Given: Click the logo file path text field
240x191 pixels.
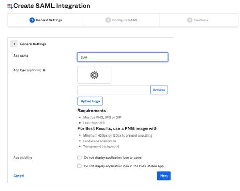Looking at the screenshot, I should [x=114, y=90].
